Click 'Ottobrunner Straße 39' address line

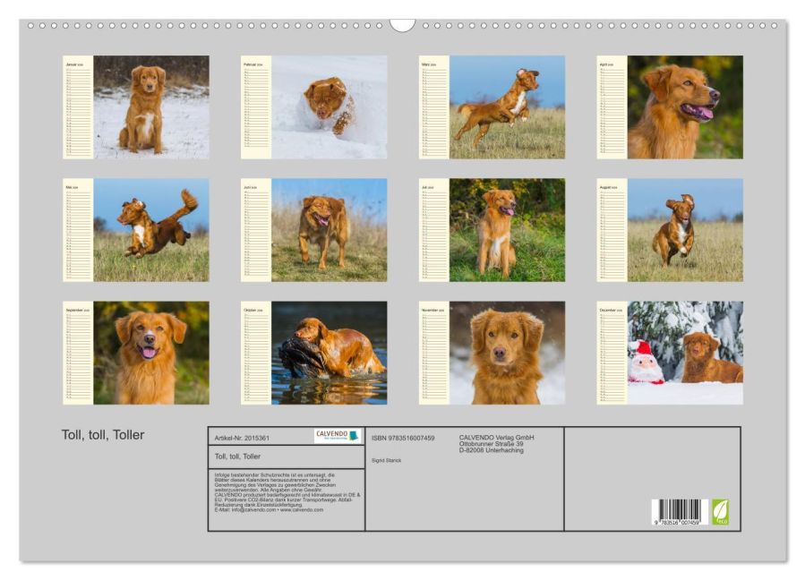click(x=492, y=443)
